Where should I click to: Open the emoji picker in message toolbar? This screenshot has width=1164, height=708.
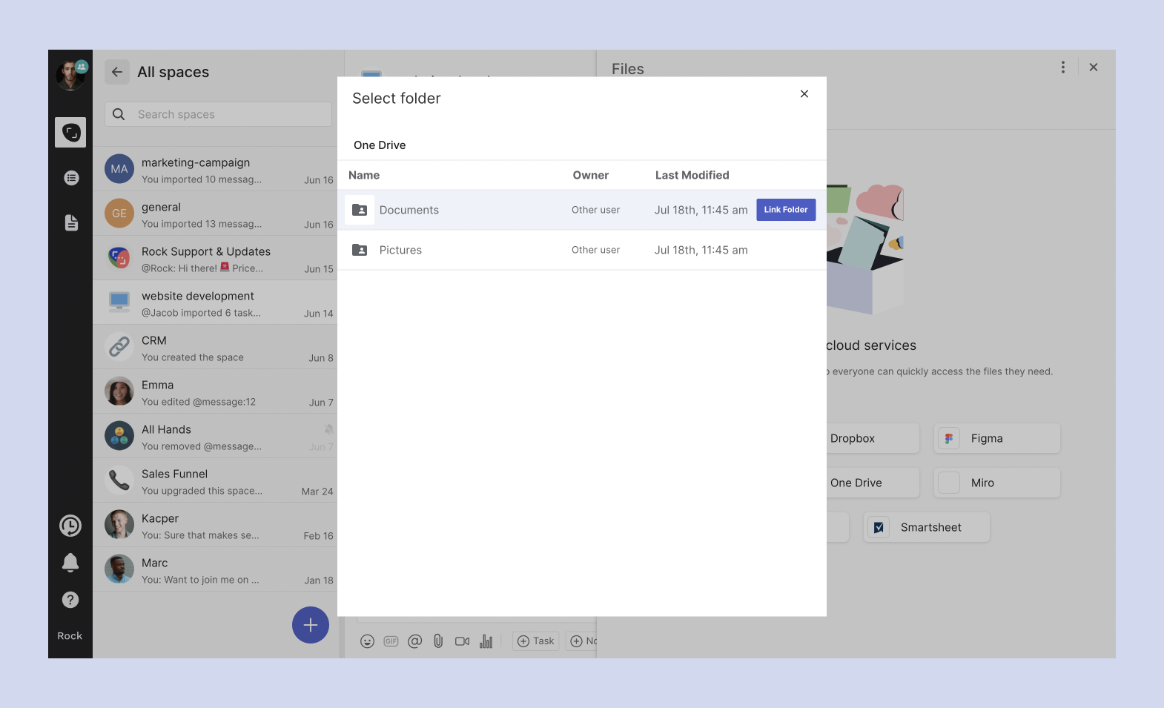tap(367, 641)
